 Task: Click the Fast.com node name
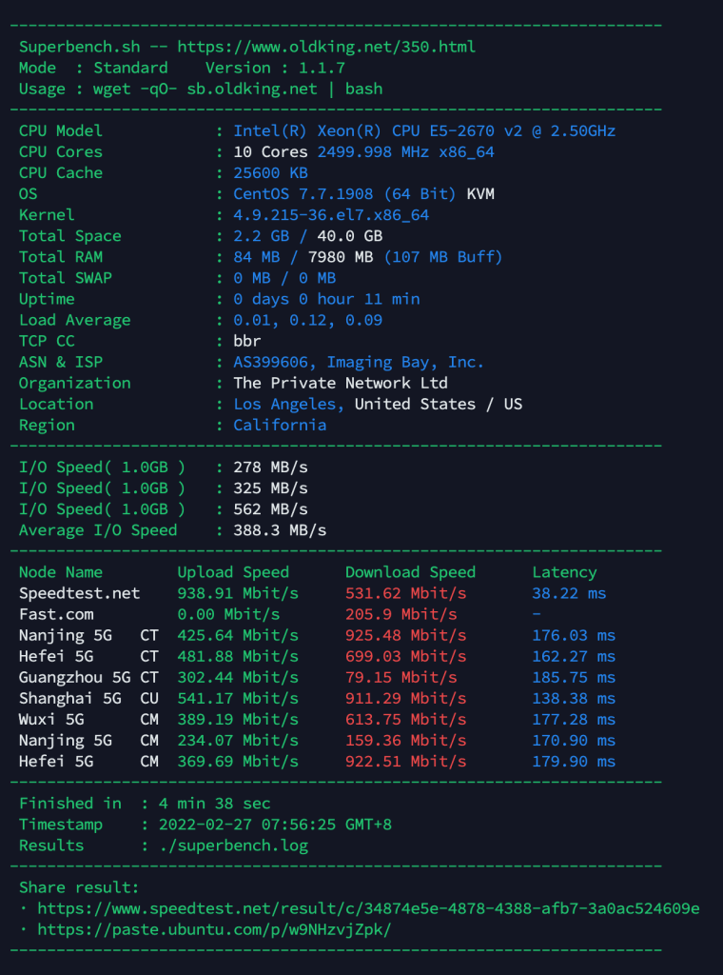56,614
